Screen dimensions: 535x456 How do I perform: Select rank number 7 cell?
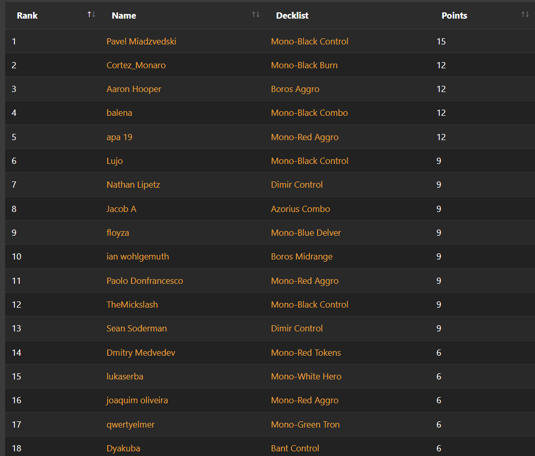(14, 185)
